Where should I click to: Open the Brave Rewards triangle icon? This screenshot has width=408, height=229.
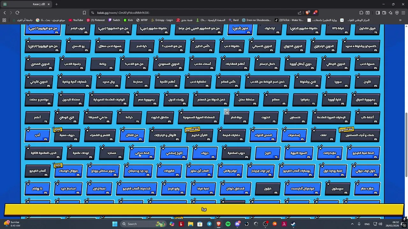(315, 13)
